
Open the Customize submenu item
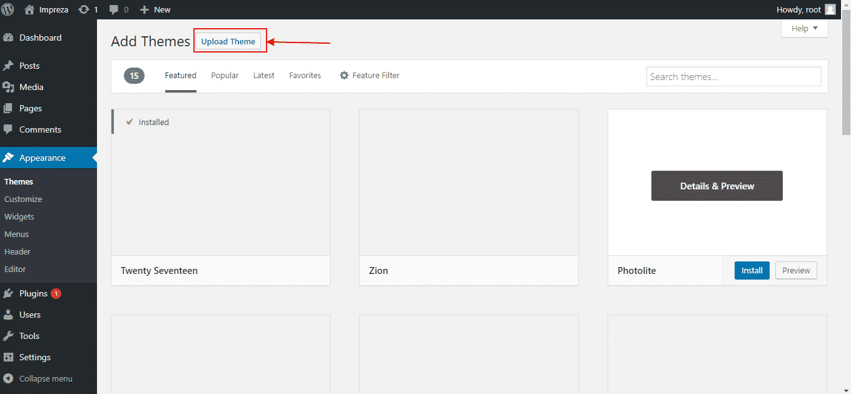[23, 199]
